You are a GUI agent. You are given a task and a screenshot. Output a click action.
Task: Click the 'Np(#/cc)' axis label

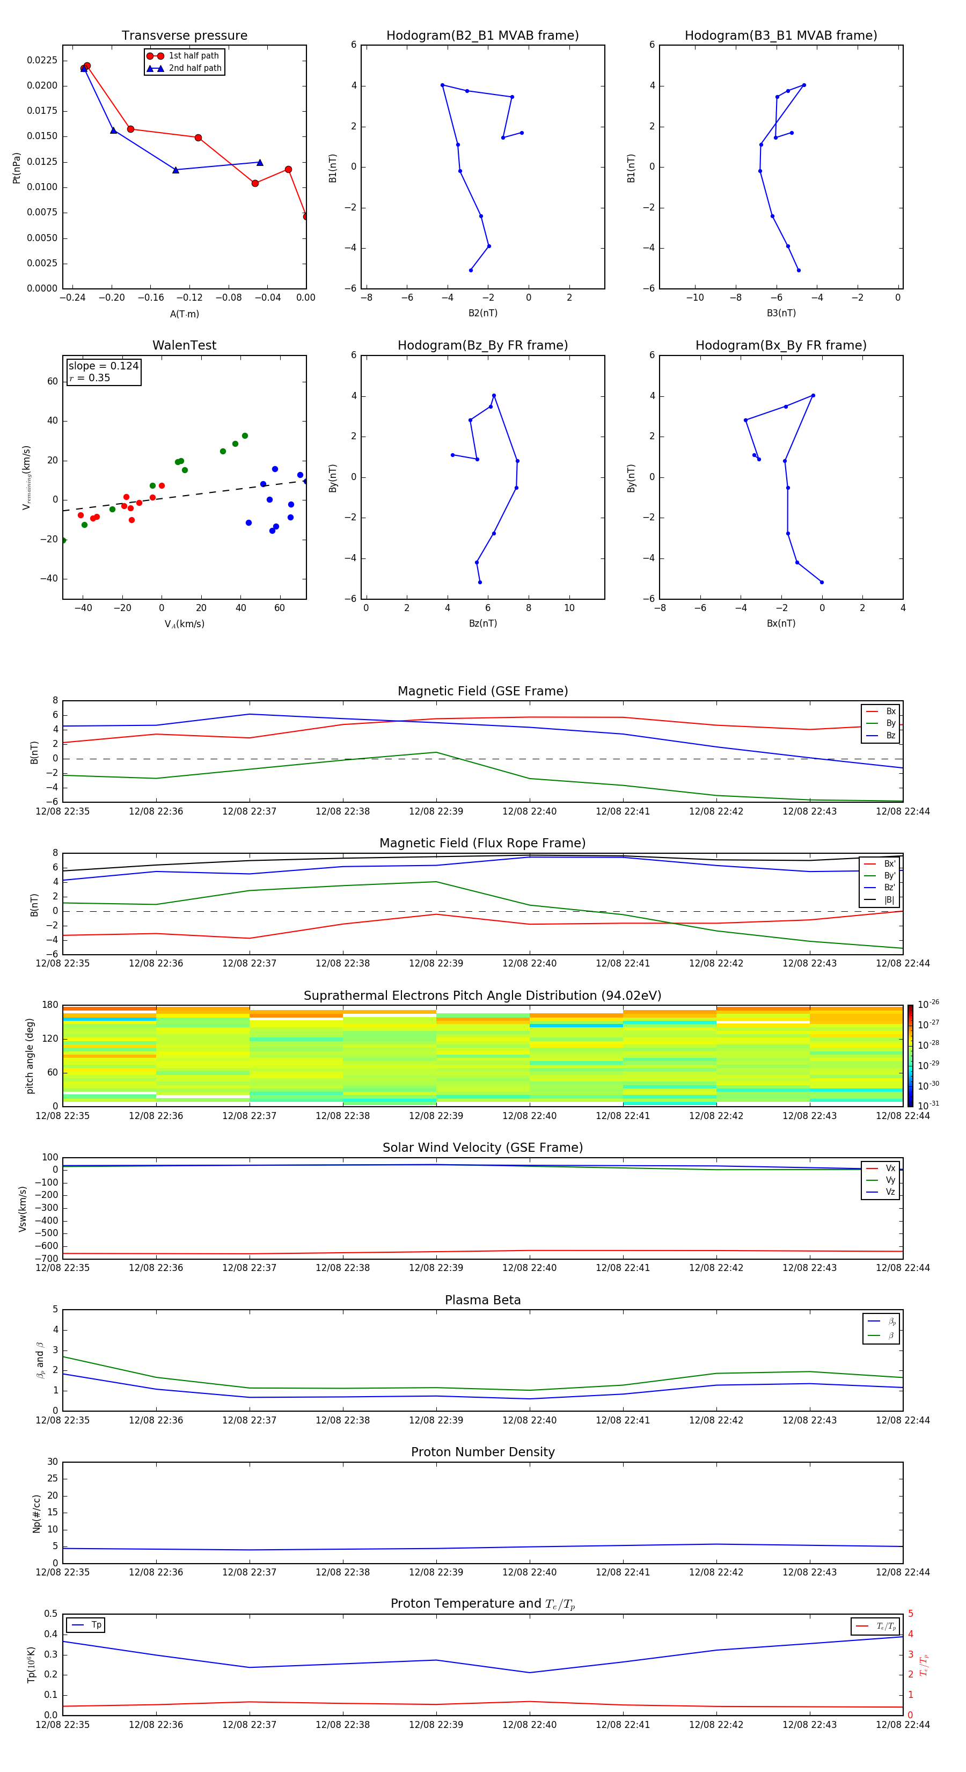36,1513
